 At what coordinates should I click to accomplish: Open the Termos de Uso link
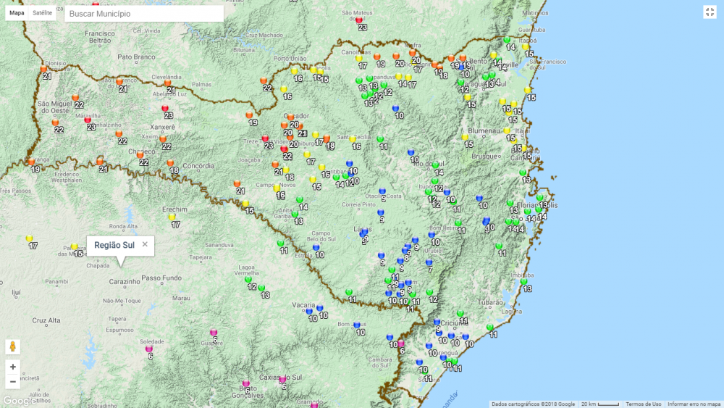pos(643,404)
